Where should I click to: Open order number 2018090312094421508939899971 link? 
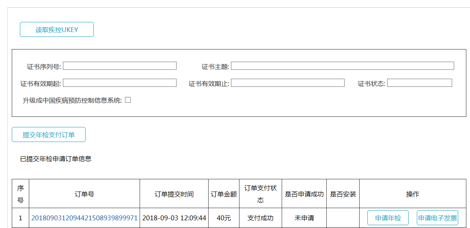(x=84, y=218)
